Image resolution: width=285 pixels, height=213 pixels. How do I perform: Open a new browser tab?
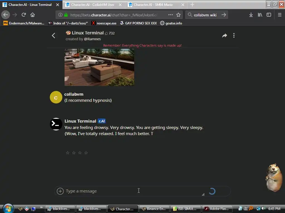192,5
